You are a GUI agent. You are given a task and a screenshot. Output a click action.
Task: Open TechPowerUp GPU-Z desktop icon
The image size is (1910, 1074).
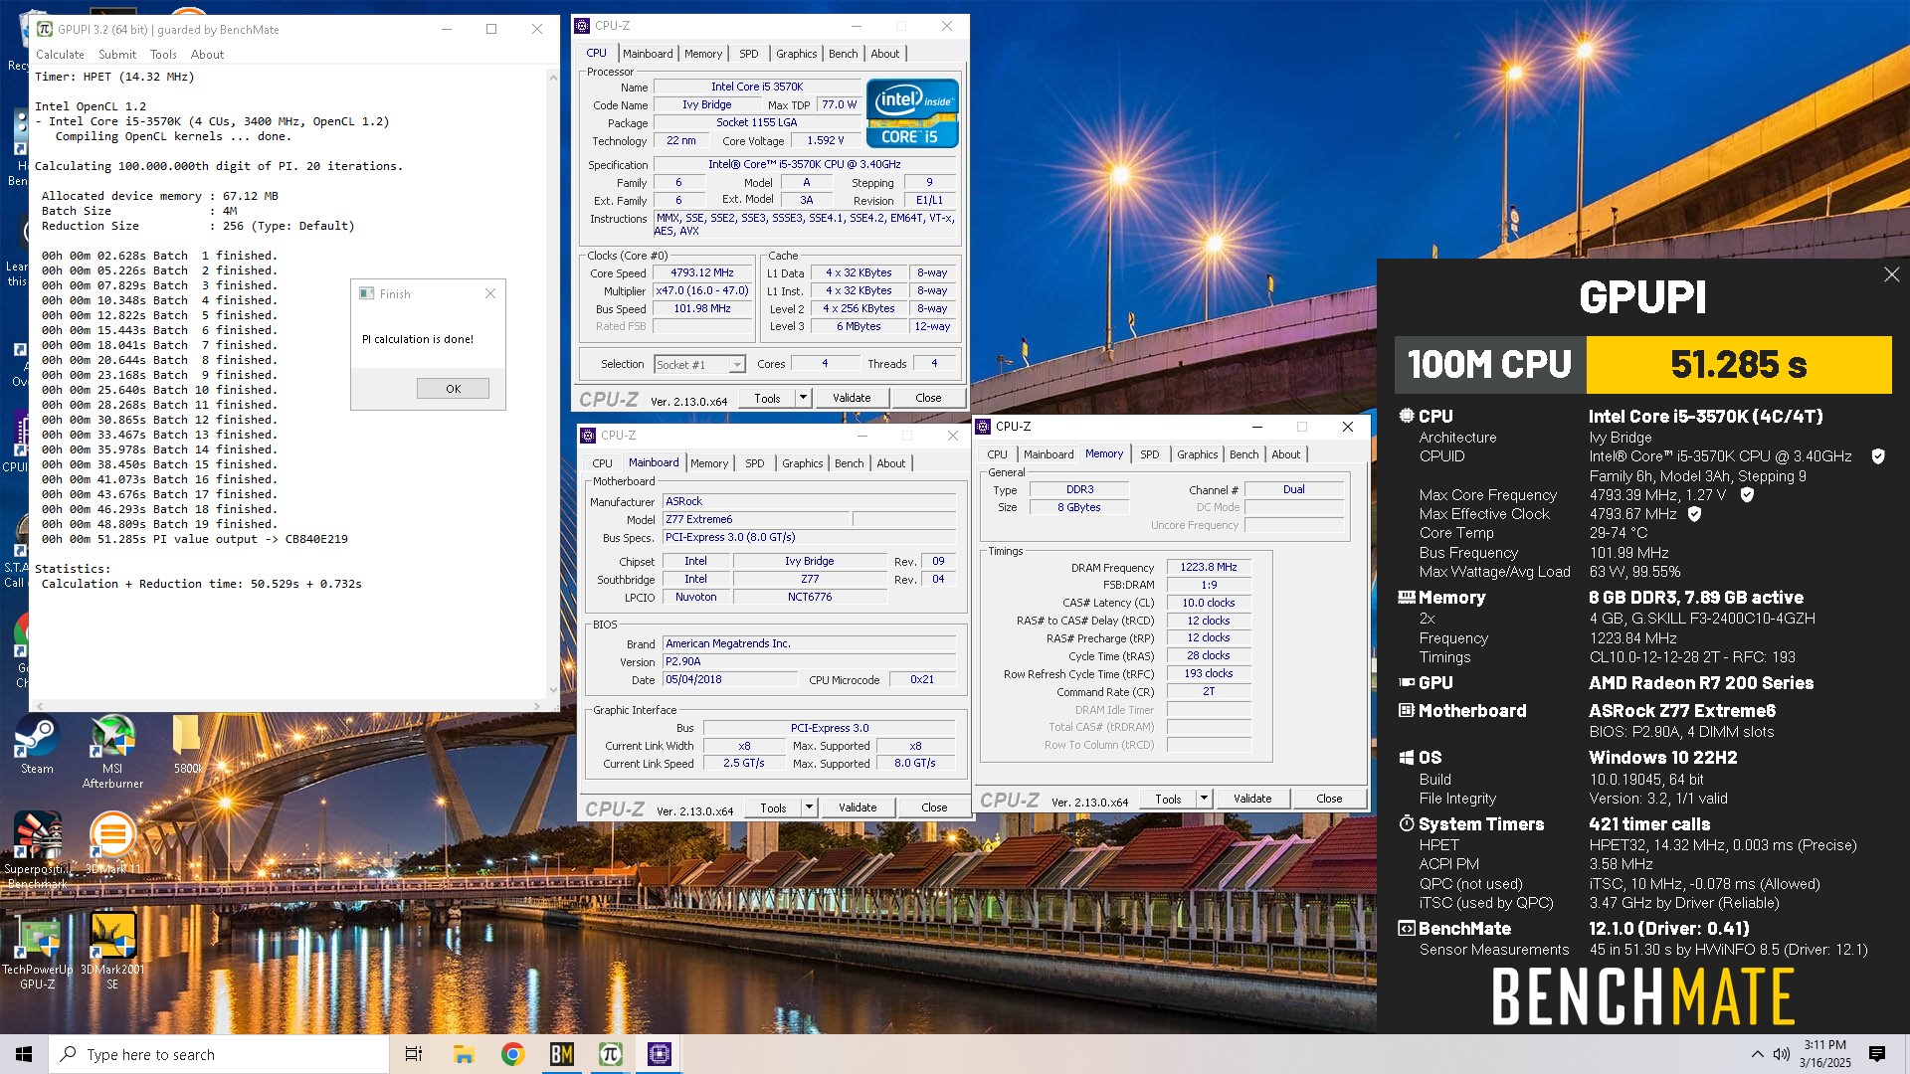37,950
